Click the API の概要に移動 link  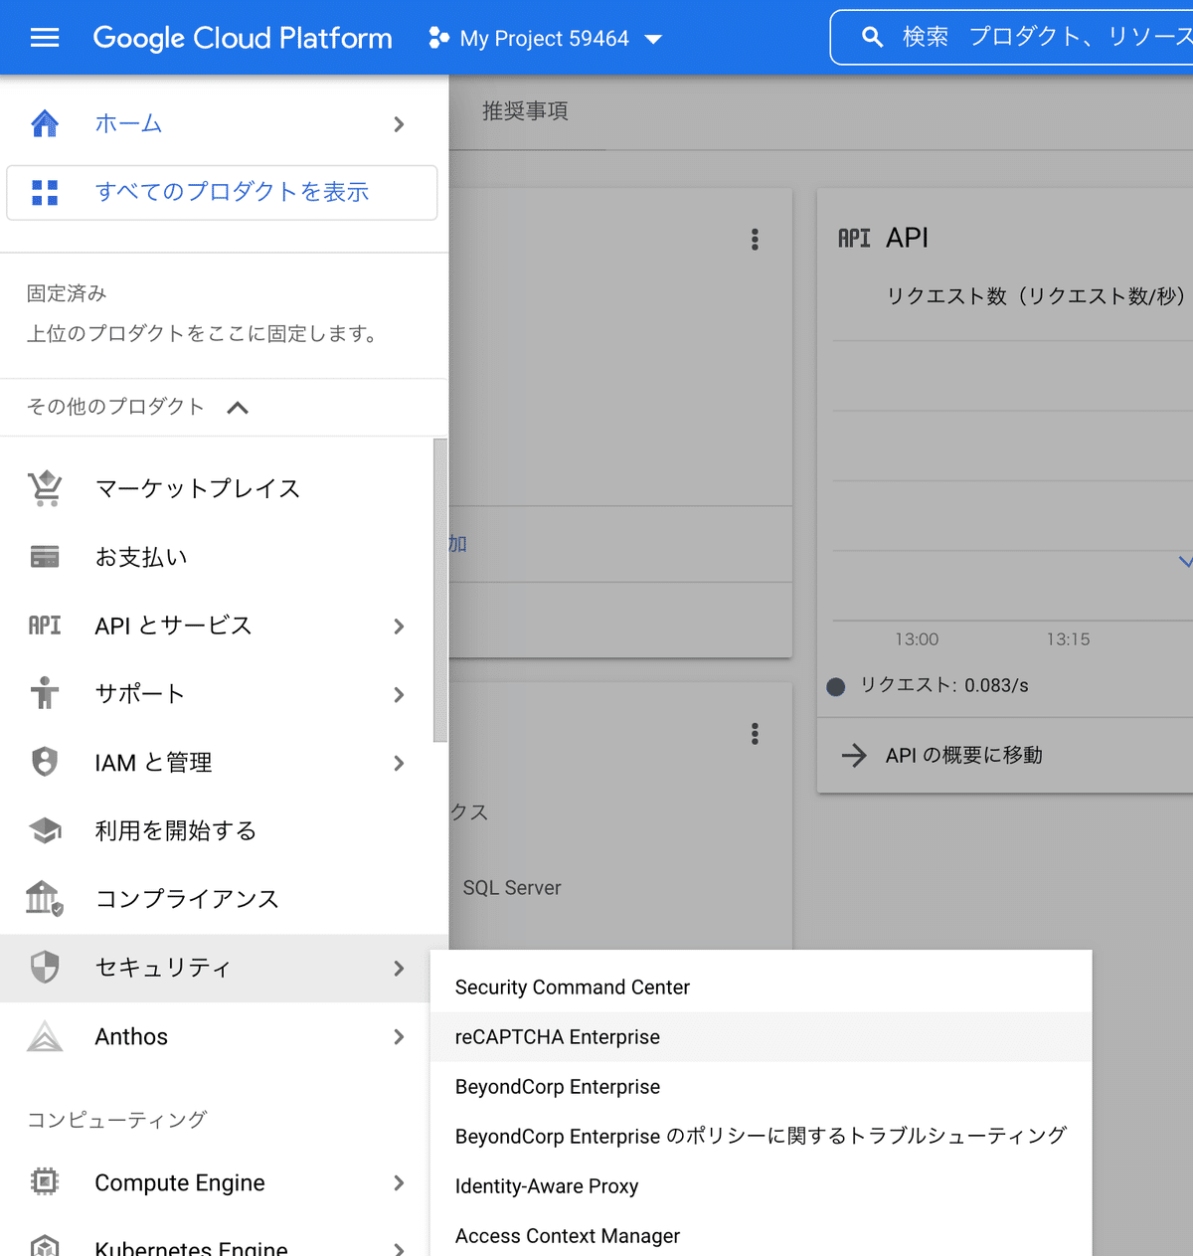[964, 756]
